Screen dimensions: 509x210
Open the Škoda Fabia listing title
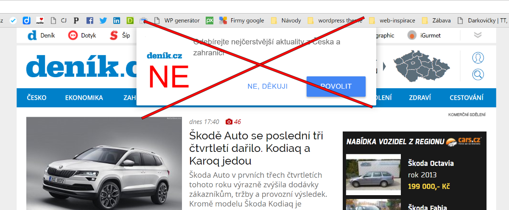[428, 207]
